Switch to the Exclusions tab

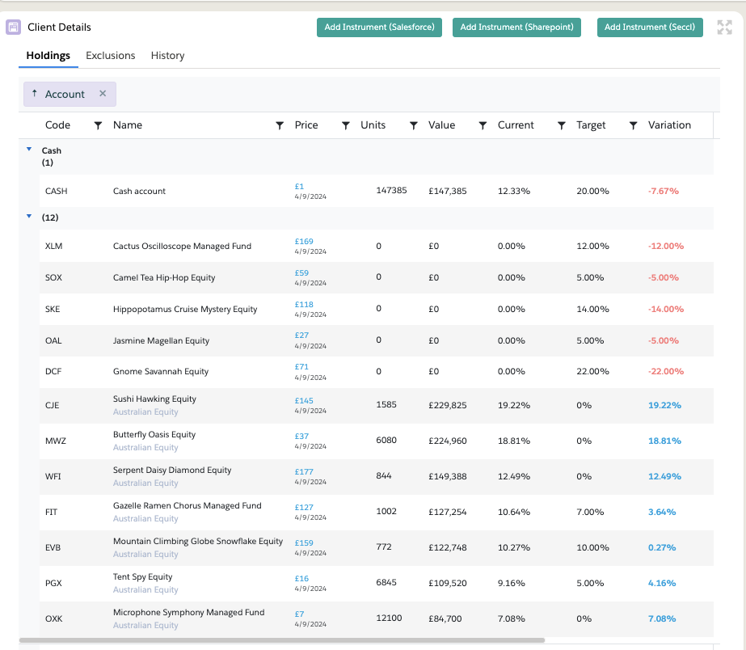[111, 56]
